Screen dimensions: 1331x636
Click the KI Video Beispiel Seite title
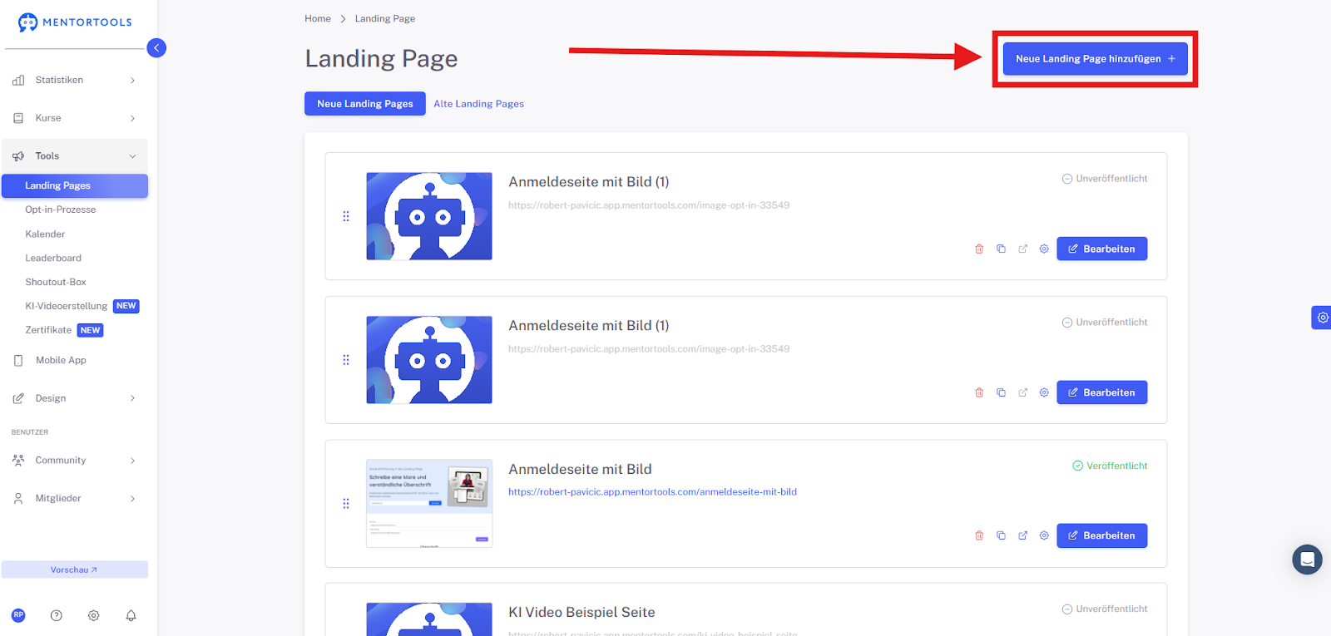(x=582, y=613)
